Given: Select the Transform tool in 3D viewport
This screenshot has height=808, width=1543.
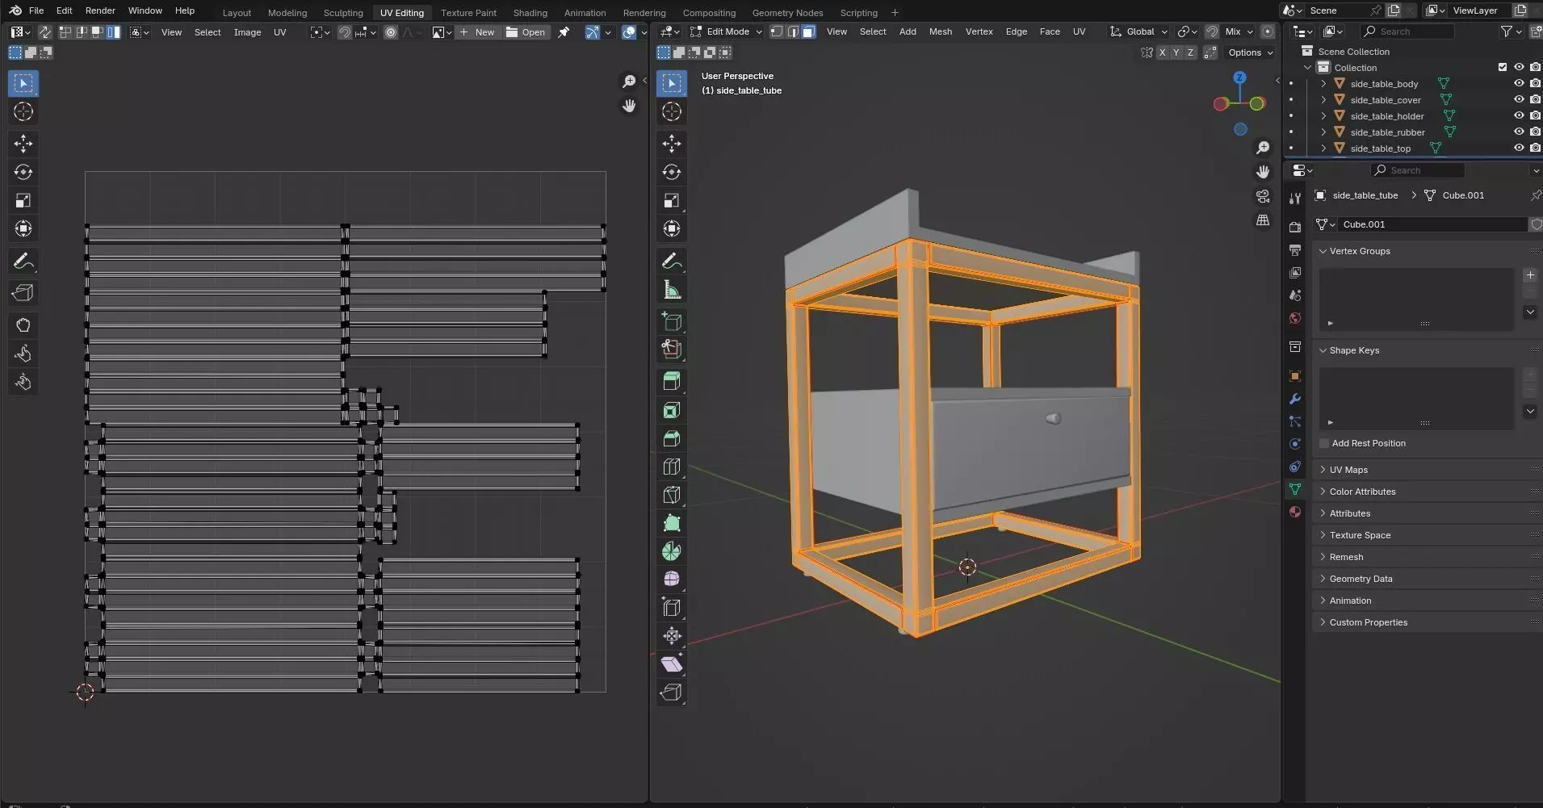Looking at the screenshot, I should 672,228.
